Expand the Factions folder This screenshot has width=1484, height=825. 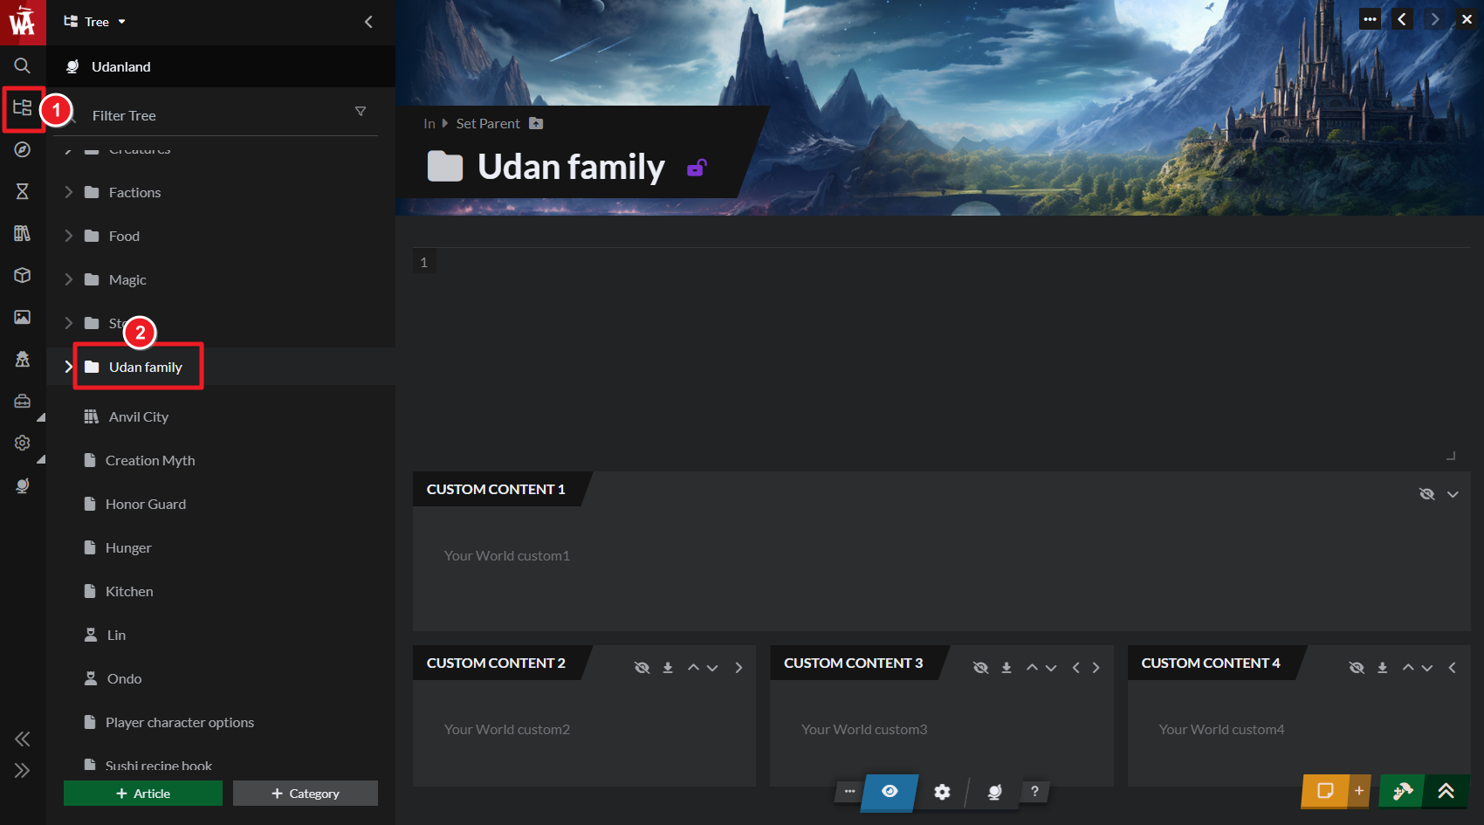point(69,192)
